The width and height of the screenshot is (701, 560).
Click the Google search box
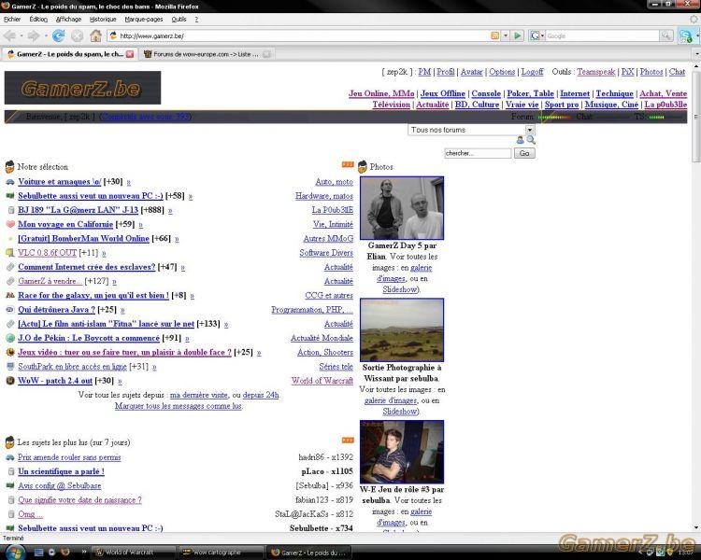[x=602, y=35]
